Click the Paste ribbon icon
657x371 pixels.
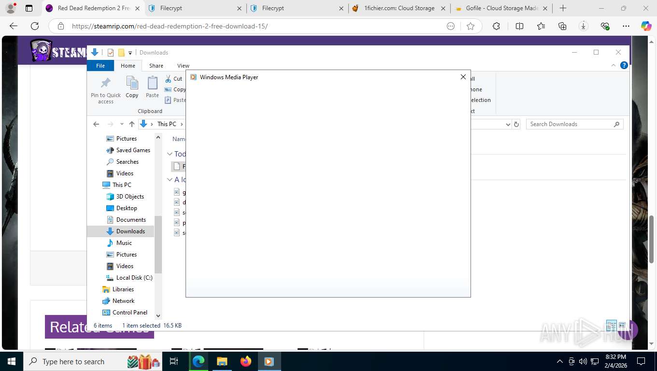tap(152, 83)
